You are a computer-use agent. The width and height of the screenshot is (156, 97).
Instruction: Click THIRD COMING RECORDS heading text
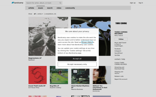click(x=121, y=33)
